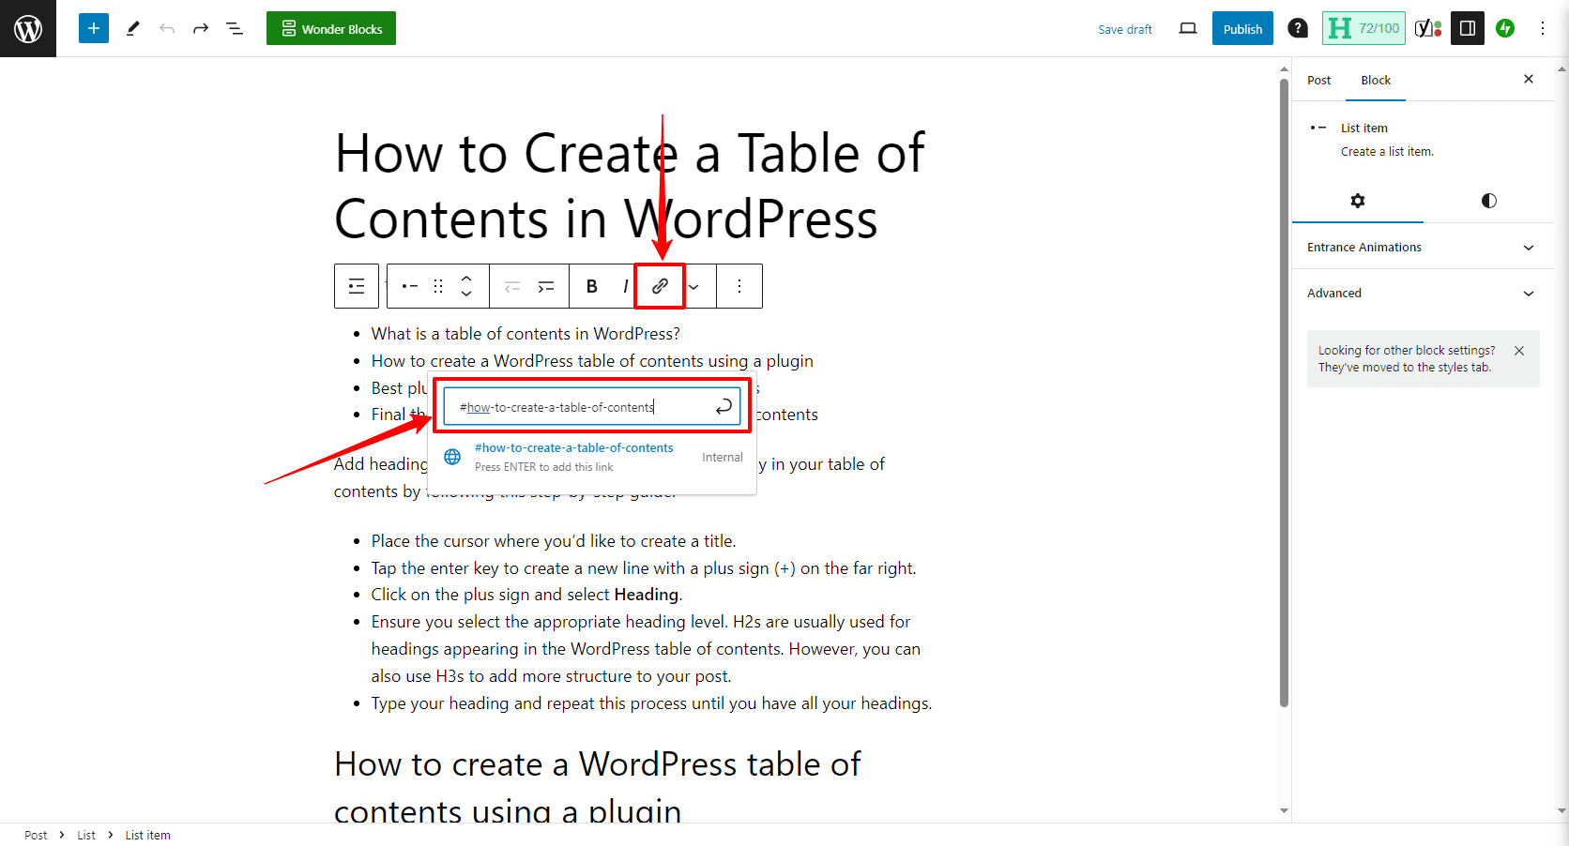
Task: Toggle the settings sidebar panel
Action: click(1468, 28)
